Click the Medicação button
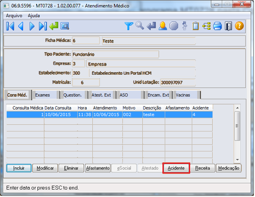255x197 pixels. 228,168
